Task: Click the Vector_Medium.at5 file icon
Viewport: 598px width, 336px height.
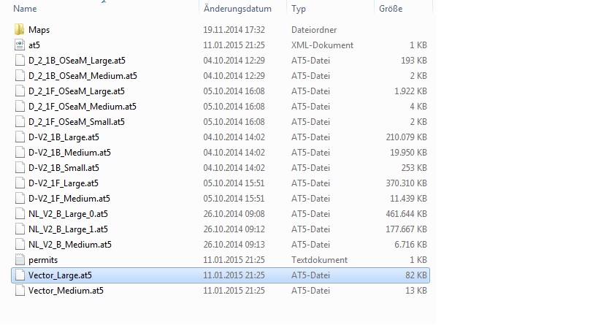Action: [x=20, y=291]
